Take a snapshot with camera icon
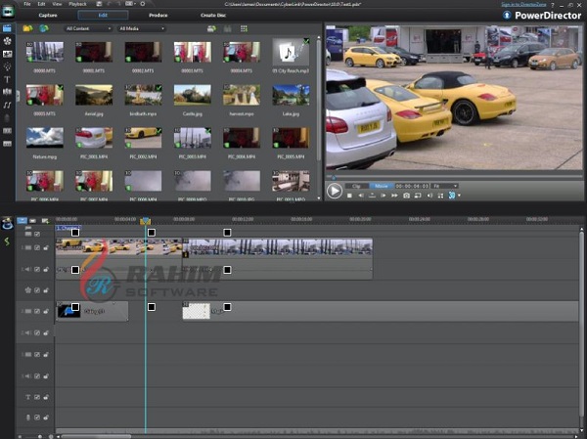This screenshot has width=587, height=439. (407, 196)
